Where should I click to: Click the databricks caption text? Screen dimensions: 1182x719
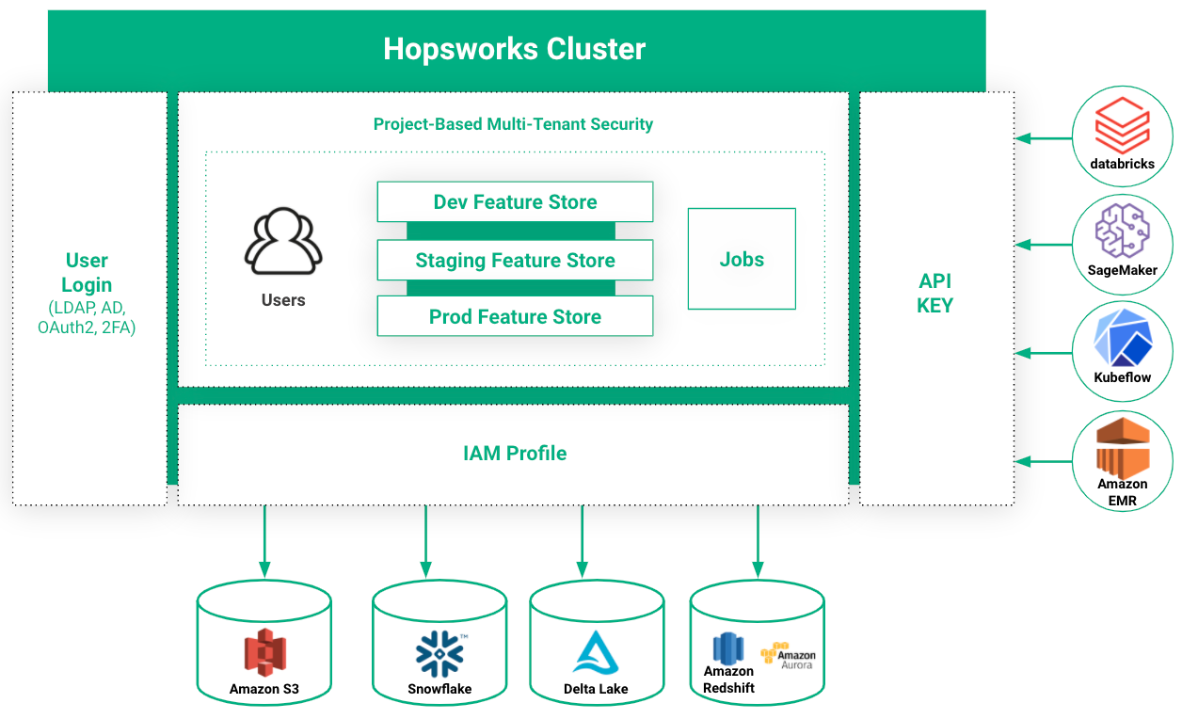pyautogui.click(x=1122, y=164)
